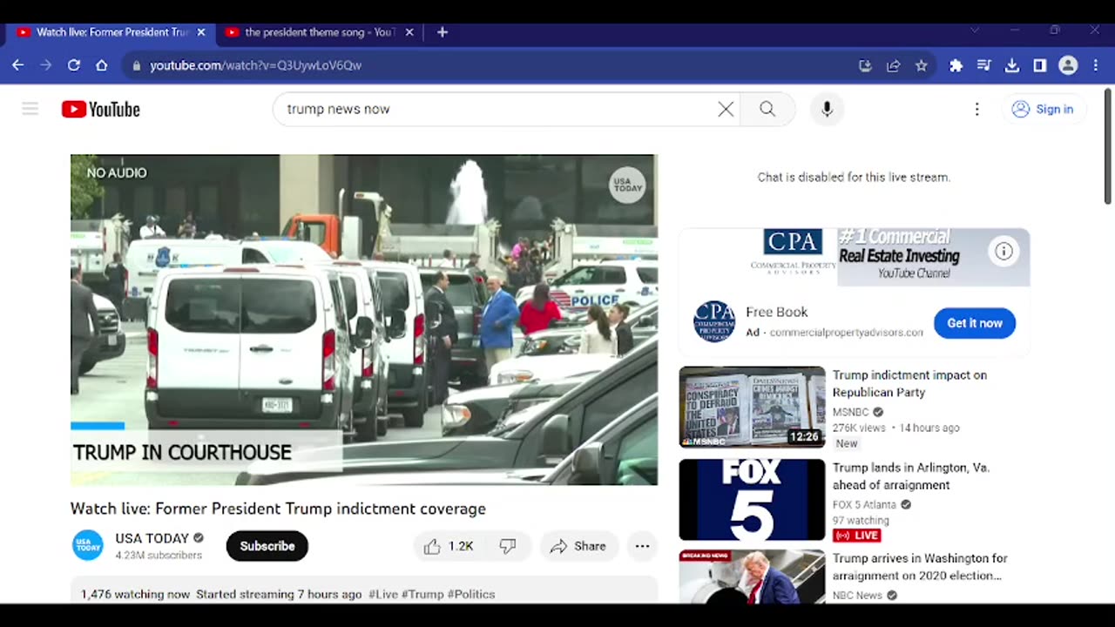Reload the YouTube page
Image resolution: width=1115 pixels, height=627 pixels.
(74, 65)
